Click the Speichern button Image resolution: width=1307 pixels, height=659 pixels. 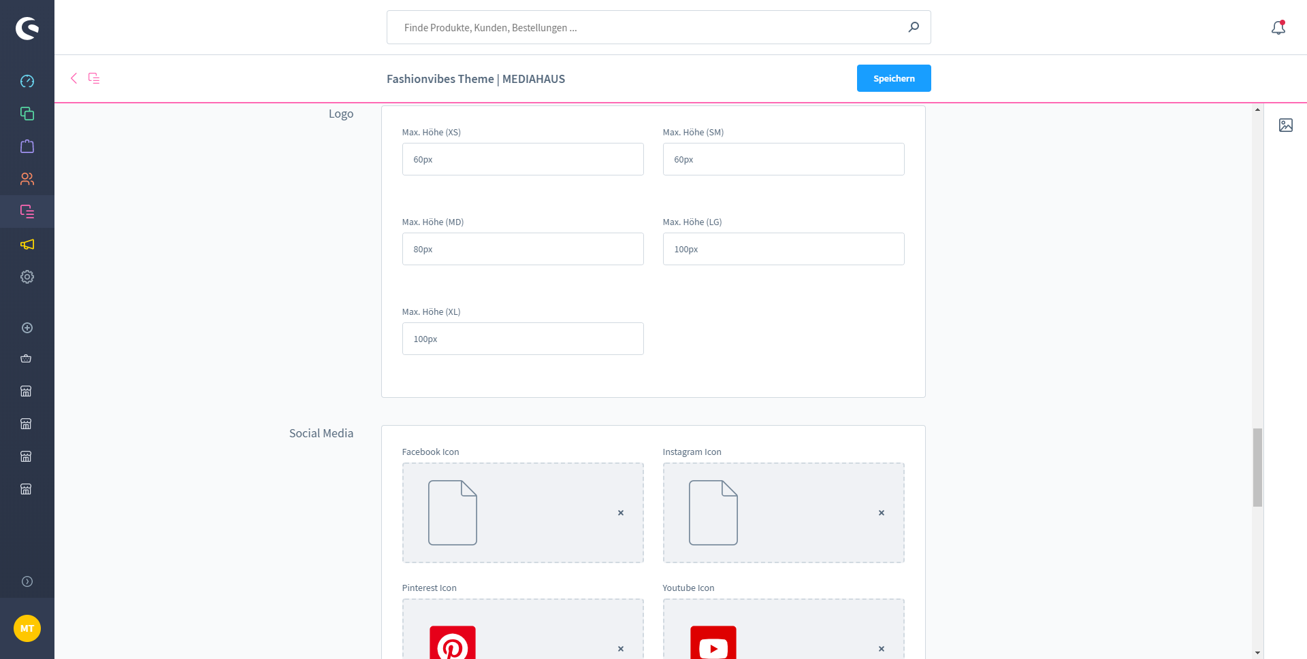pos(893,78)
